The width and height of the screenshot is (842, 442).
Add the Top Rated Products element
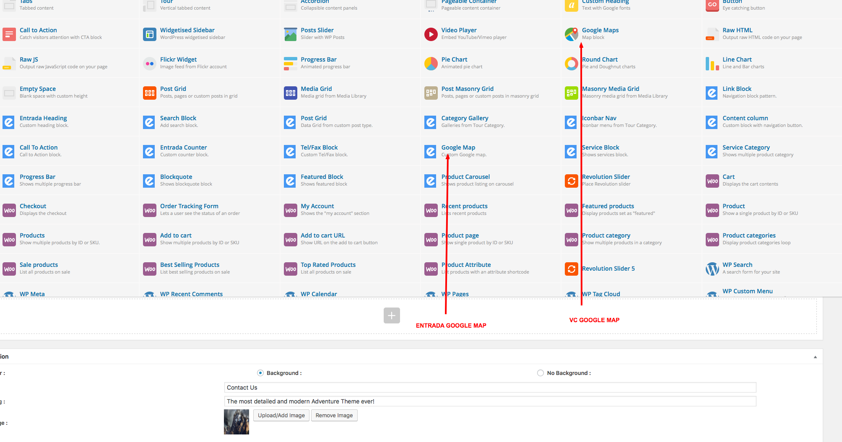[x=350, y=268]
